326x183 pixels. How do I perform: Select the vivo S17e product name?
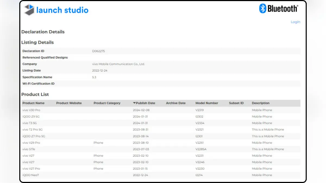pyautogui.click(x=29, y=149)
